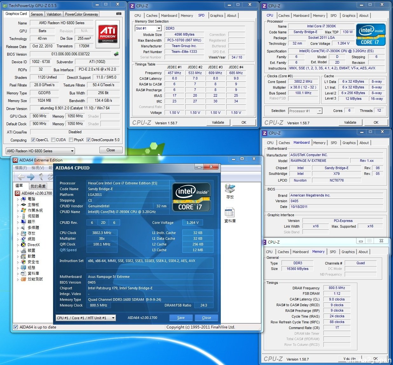Select 伺服器 server icon in AIDA64 tree

[23, 216]
